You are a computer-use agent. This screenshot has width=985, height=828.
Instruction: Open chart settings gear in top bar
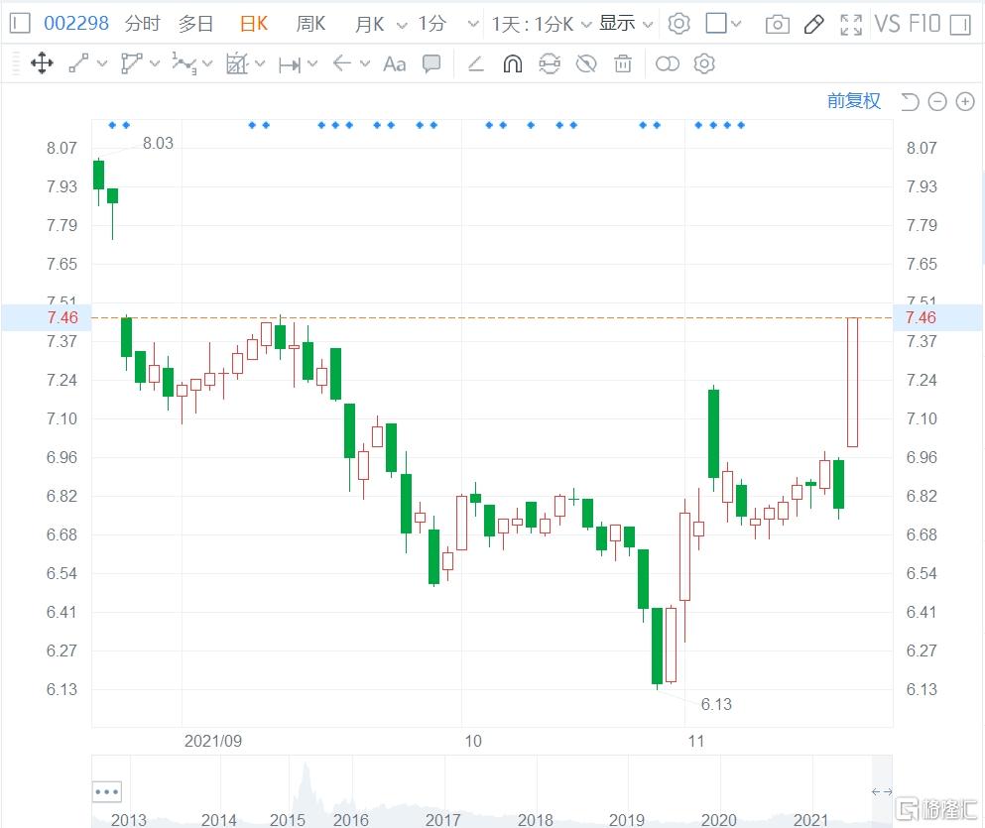679,24
